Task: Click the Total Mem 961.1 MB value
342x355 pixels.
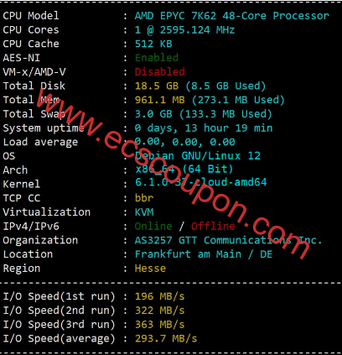Action: tap(159, 100)
